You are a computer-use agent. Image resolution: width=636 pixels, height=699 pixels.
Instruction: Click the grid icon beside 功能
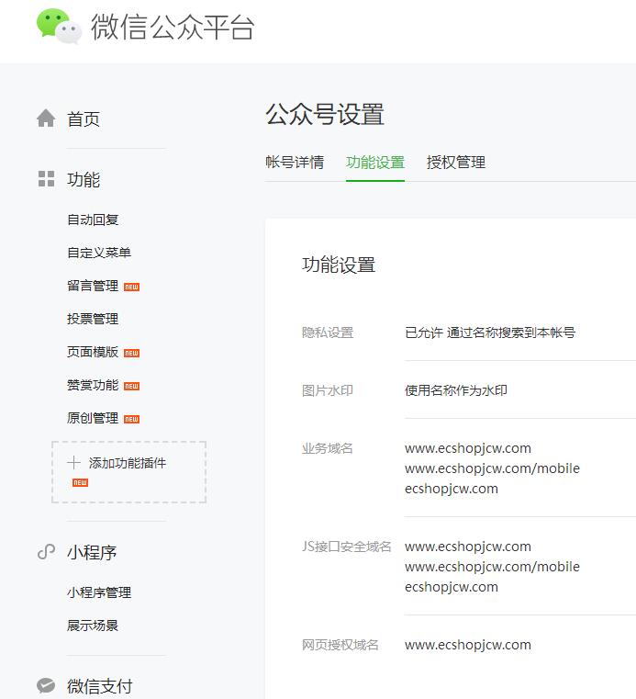(x=46, y=179)
